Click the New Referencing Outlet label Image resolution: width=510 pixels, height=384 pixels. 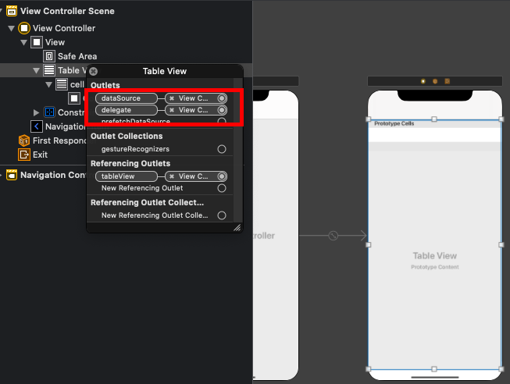142,188
